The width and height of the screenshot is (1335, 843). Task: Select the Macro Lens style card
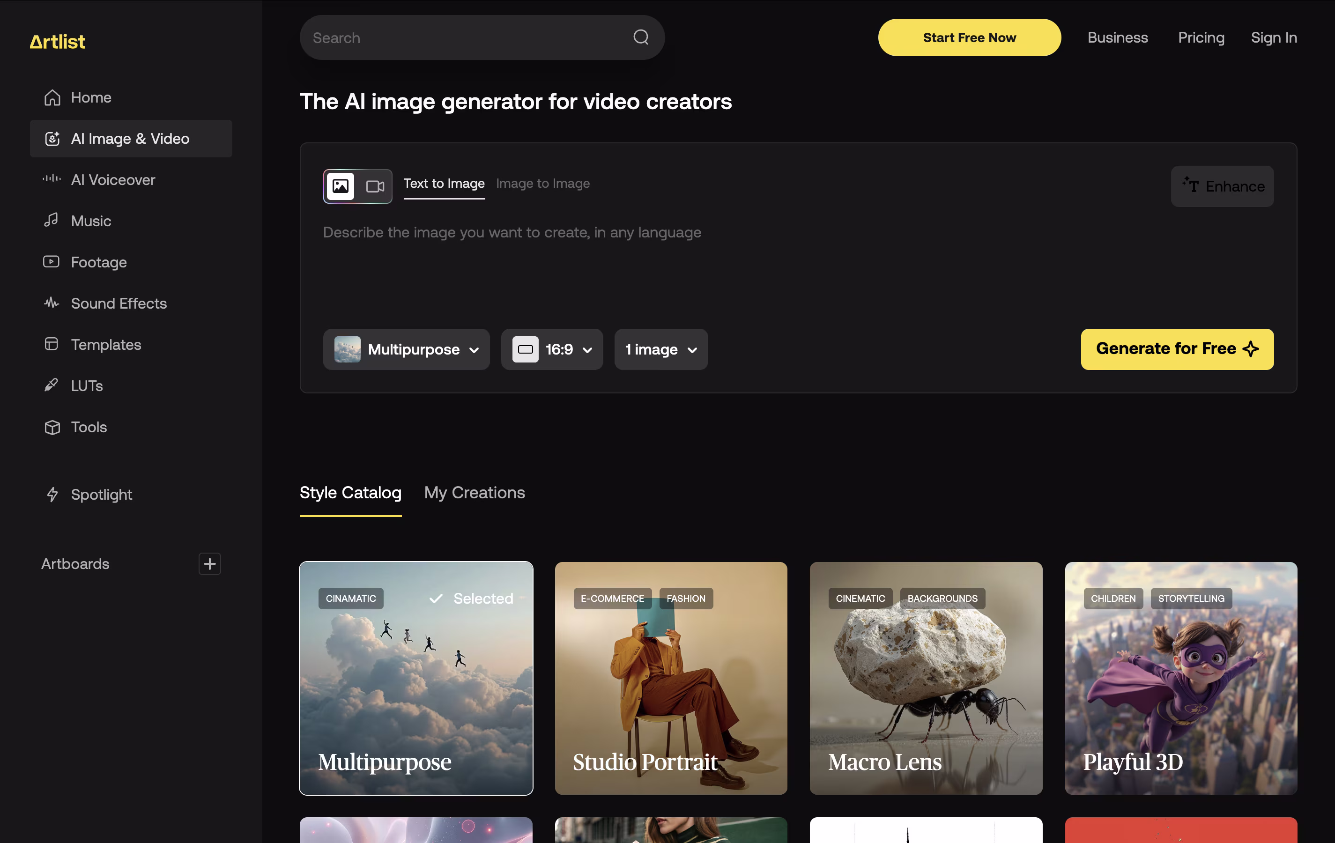tap(926, 679)
